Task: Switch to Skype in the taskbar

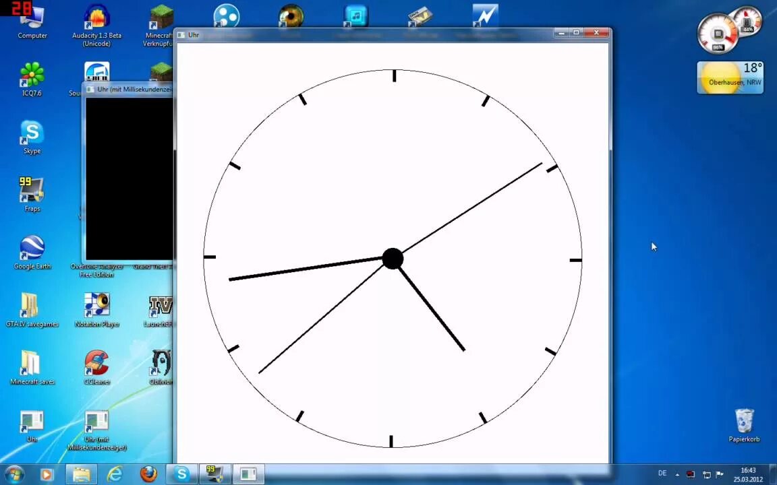Action: [x=181, y=474]
